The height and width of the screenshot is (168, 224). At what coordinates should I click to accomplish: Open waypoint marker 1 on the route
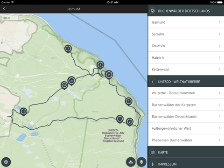120,119
